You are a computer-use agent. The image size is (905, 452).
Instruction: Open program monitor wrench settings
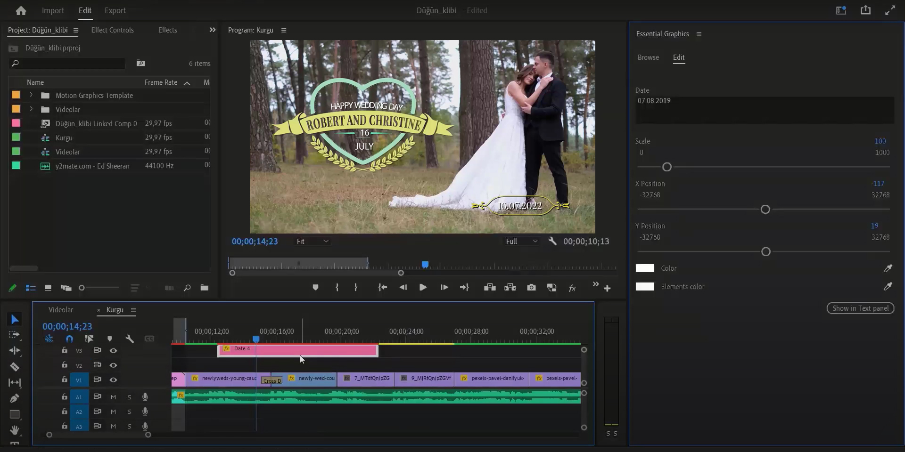552,241
